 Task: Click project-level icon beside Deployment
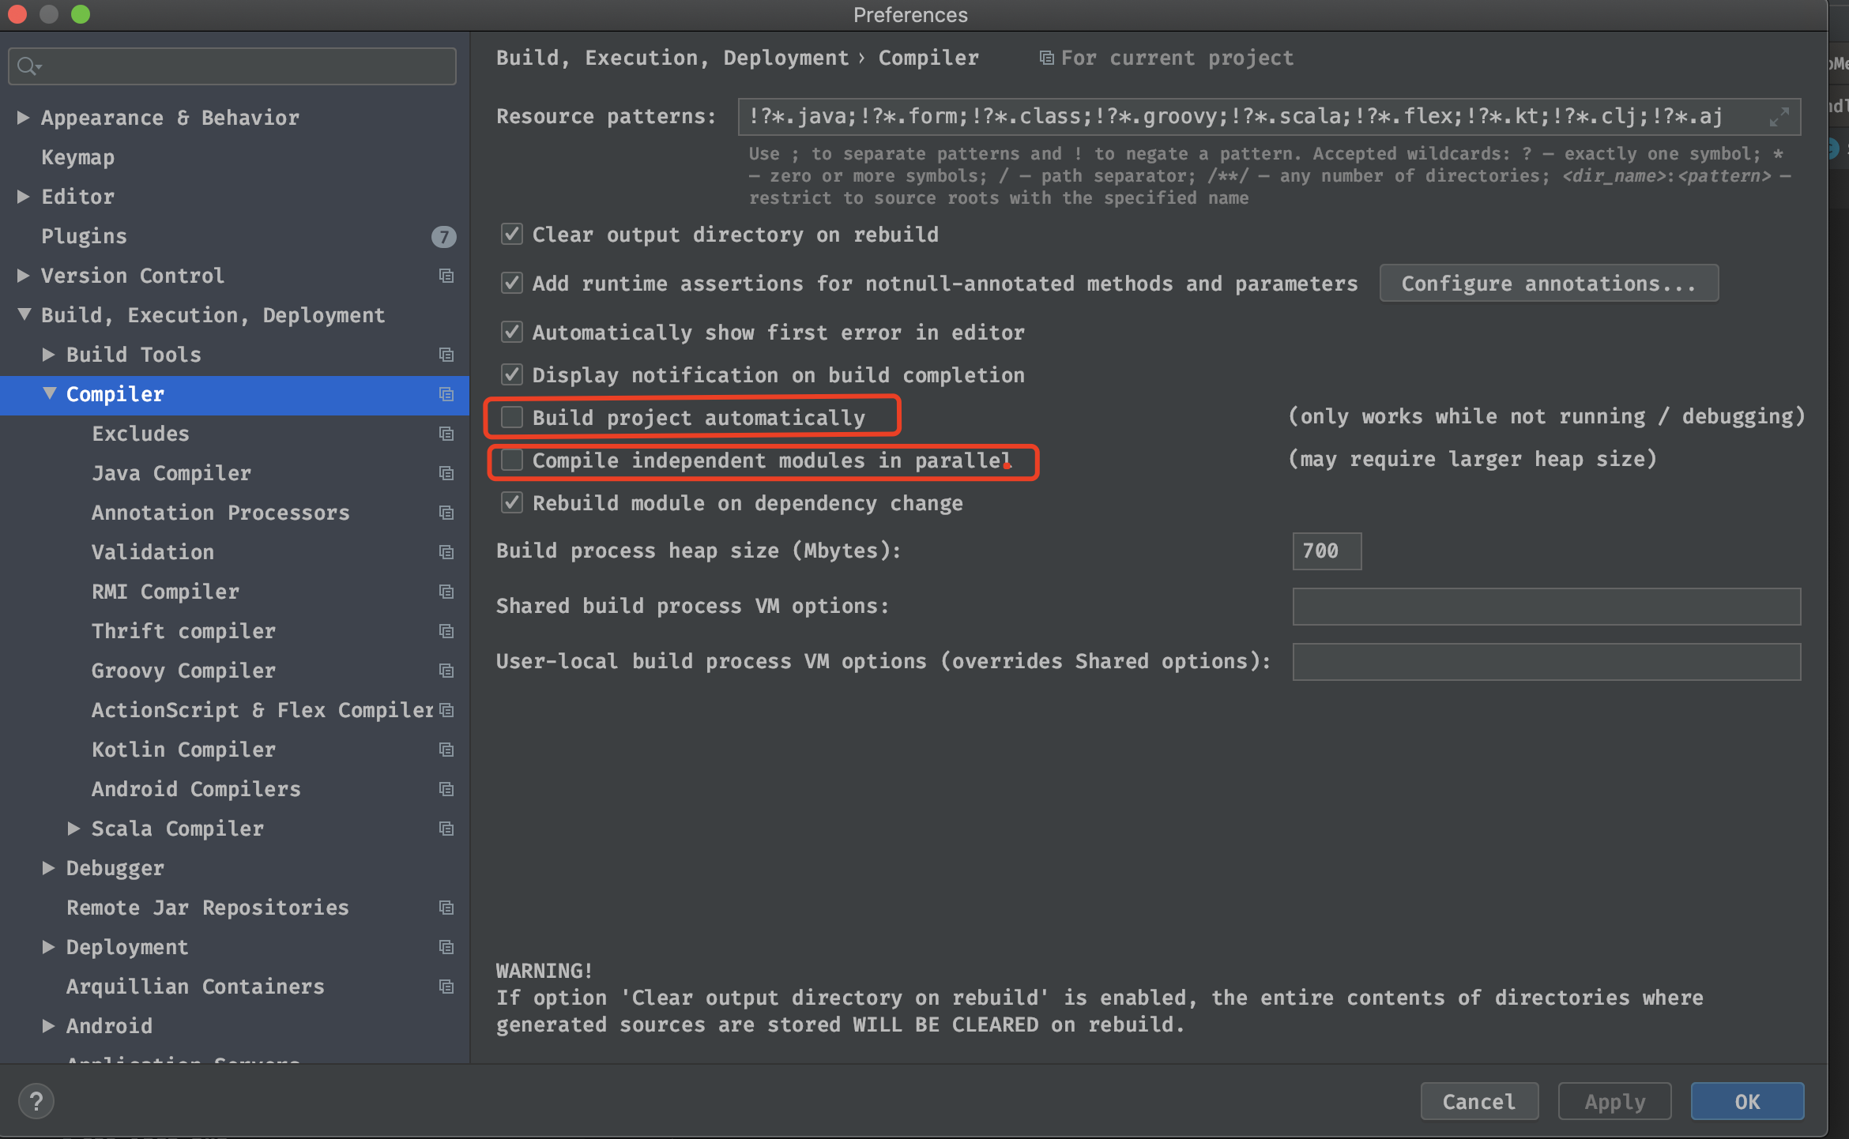point(446,947)
